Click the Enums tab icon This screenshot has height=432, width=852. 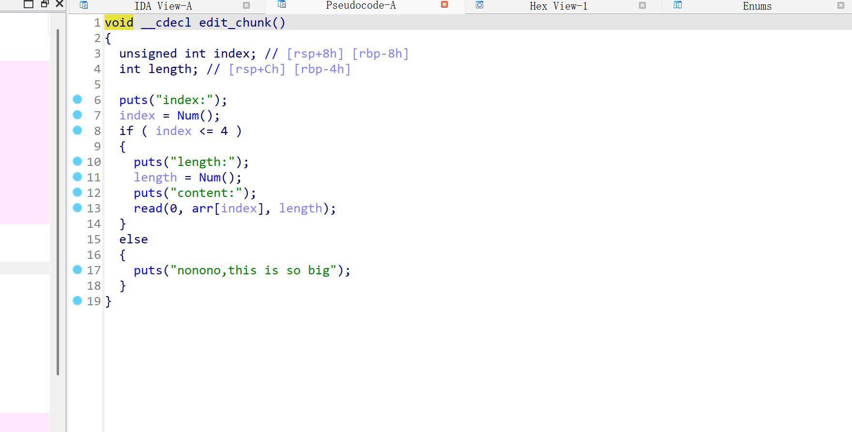pyautogui.click(x=678, y=5)
